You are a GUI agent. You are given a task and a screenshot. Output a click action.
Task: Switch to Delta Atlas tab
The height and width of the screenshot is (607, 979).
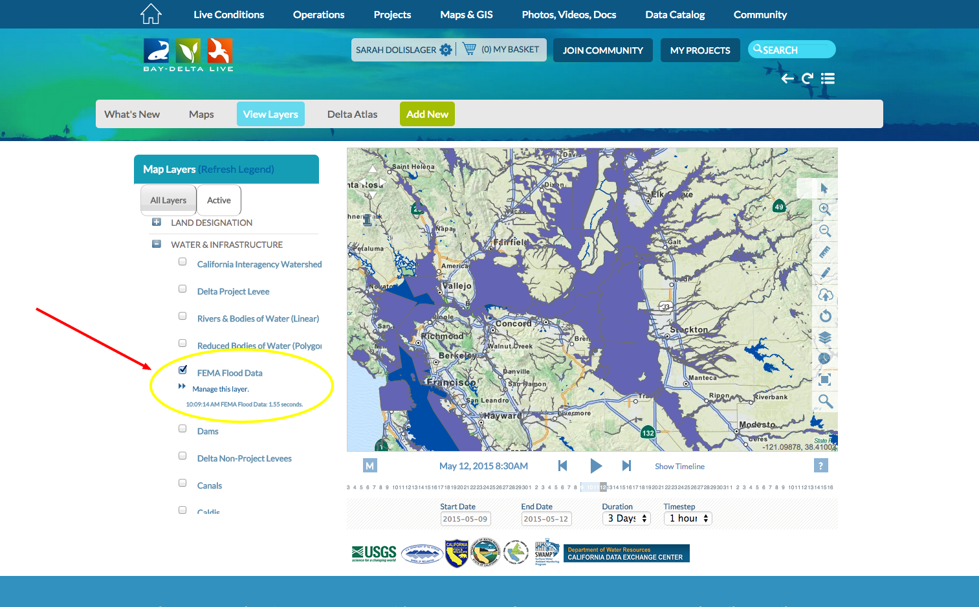click(352, 114)
